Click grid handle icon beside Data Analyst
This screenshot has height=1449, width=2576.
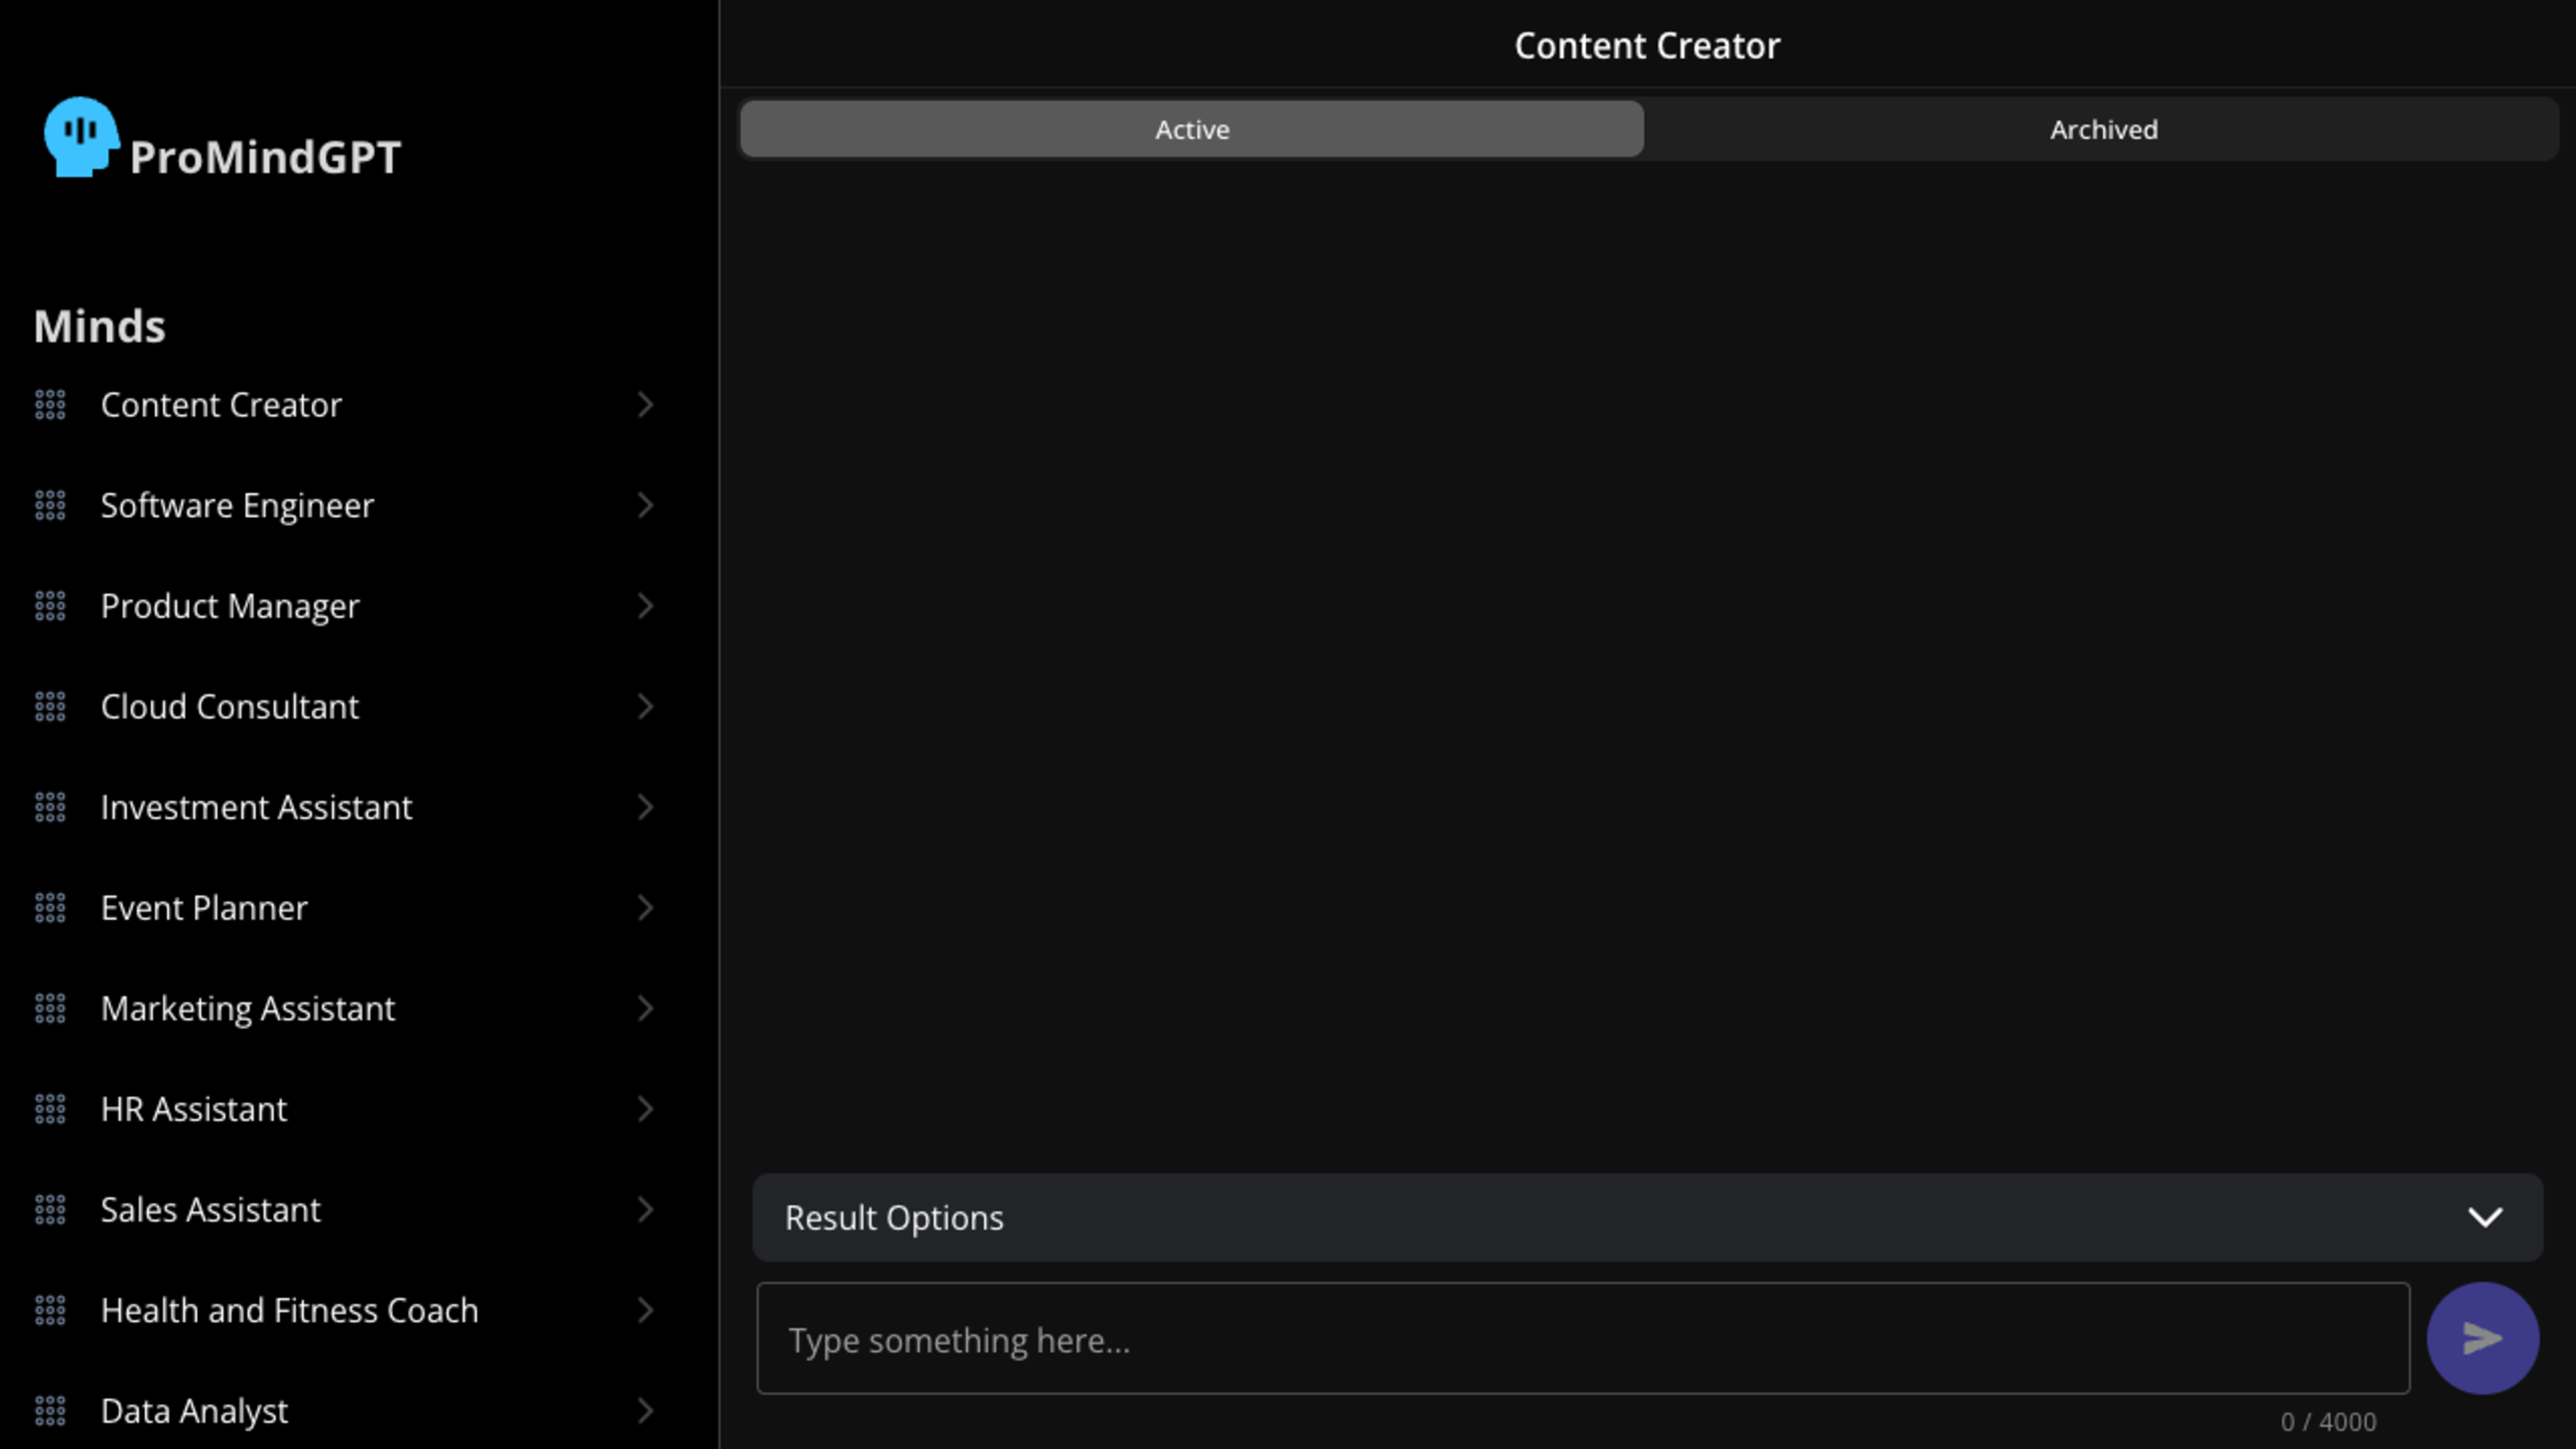(50, 1411)
